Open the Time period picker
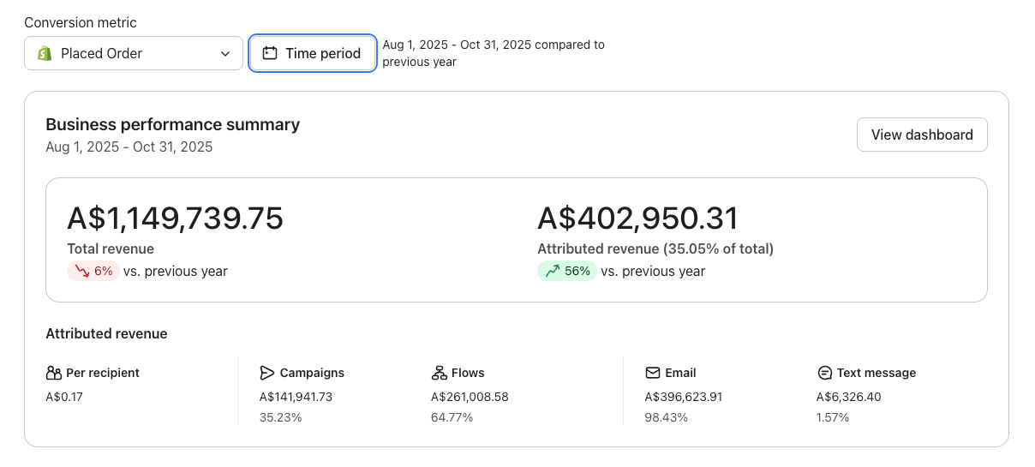 coord(312,53)
